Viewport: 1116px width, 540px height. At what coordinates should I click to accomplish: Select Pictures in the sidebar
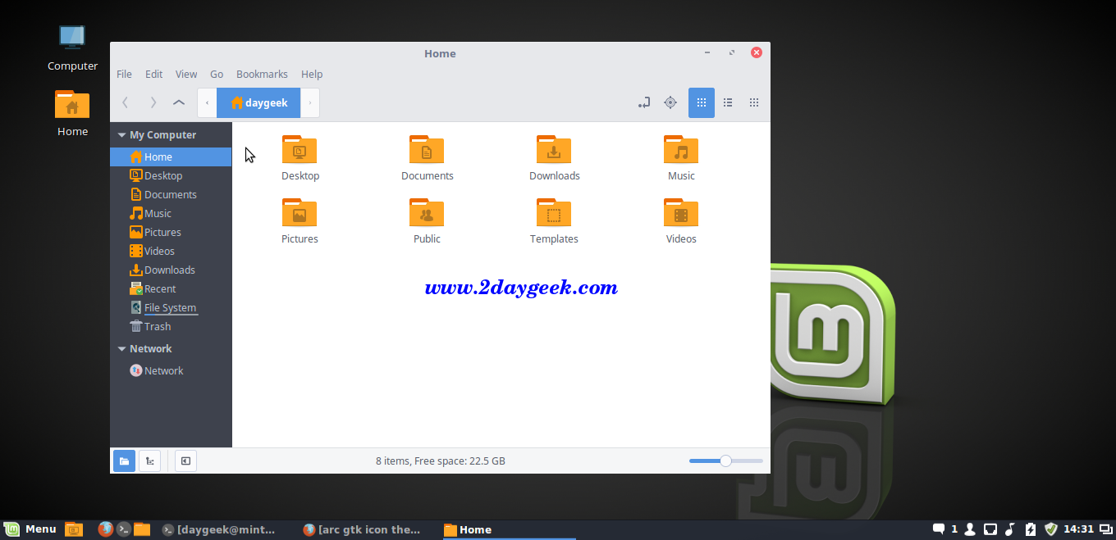click(x=171, y=232)
